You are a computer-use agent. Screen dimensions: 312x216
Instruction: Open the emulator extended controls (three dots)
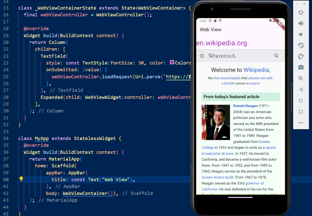(x=301, y=123)
